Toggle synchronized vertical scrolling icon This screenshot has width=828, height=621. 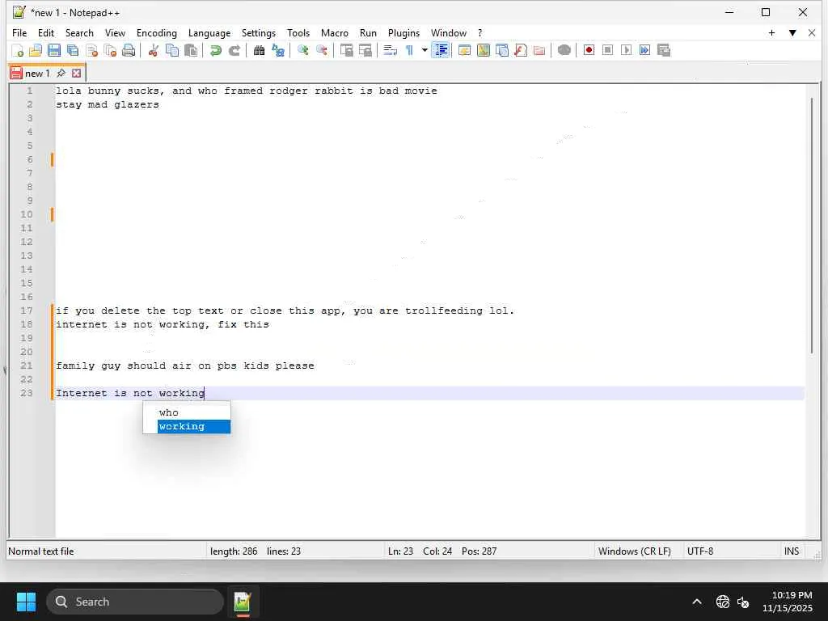[x=346, y=50]
